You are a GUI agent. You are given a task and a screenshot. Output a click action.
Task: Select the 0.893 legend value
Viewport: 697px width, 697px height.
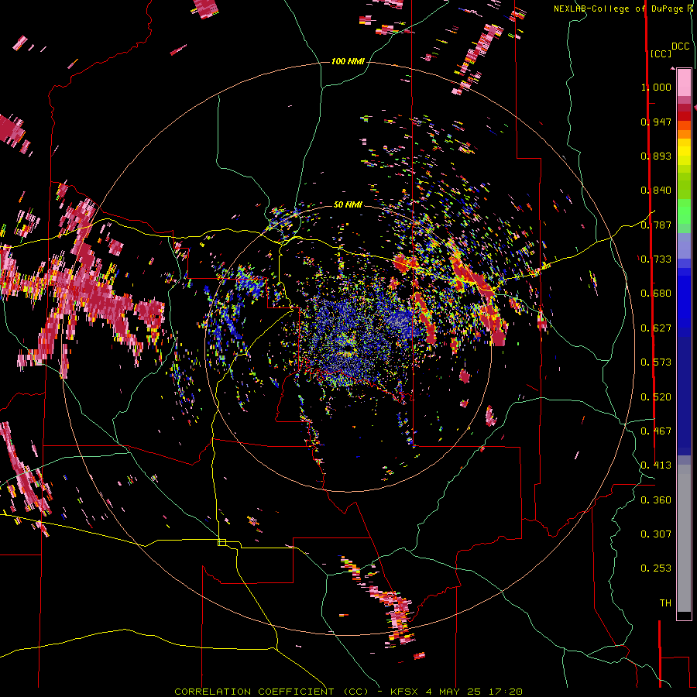click(x=656, y=156)
